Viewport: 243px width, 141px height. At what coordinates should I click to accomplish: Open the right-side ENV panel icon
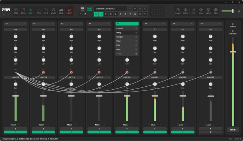click(x=194, y=11)
